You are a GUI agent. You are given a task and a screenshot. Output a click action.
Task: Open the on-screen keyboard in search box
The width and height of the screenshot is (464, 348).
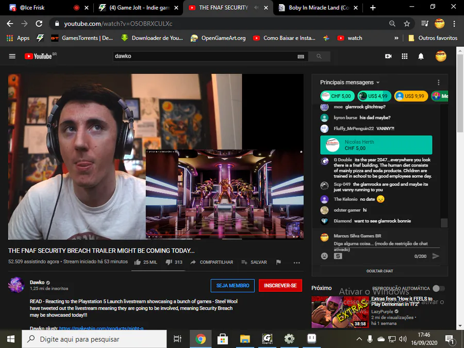[301, 57]
